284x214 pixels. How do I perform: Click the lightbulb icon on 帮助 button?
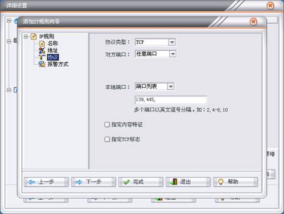pyautogui.click(x=221, y=182)
